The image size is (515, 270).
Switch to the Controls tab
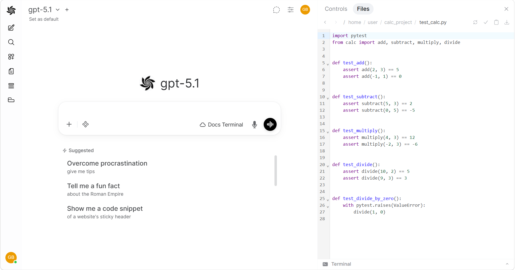point(336,9)
